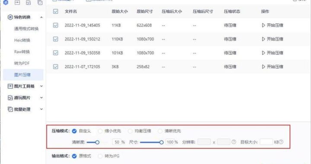Click the 3KB size cell
This screenshot has width=311, height=164.
115,67
